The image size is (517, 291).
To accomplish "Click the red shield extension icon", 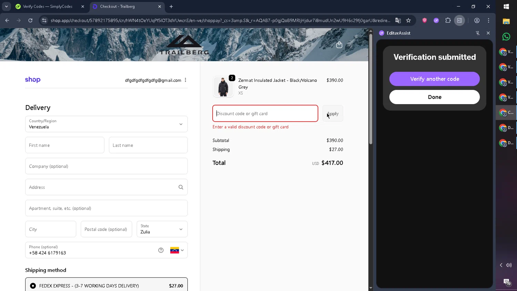I will [425, 20].
